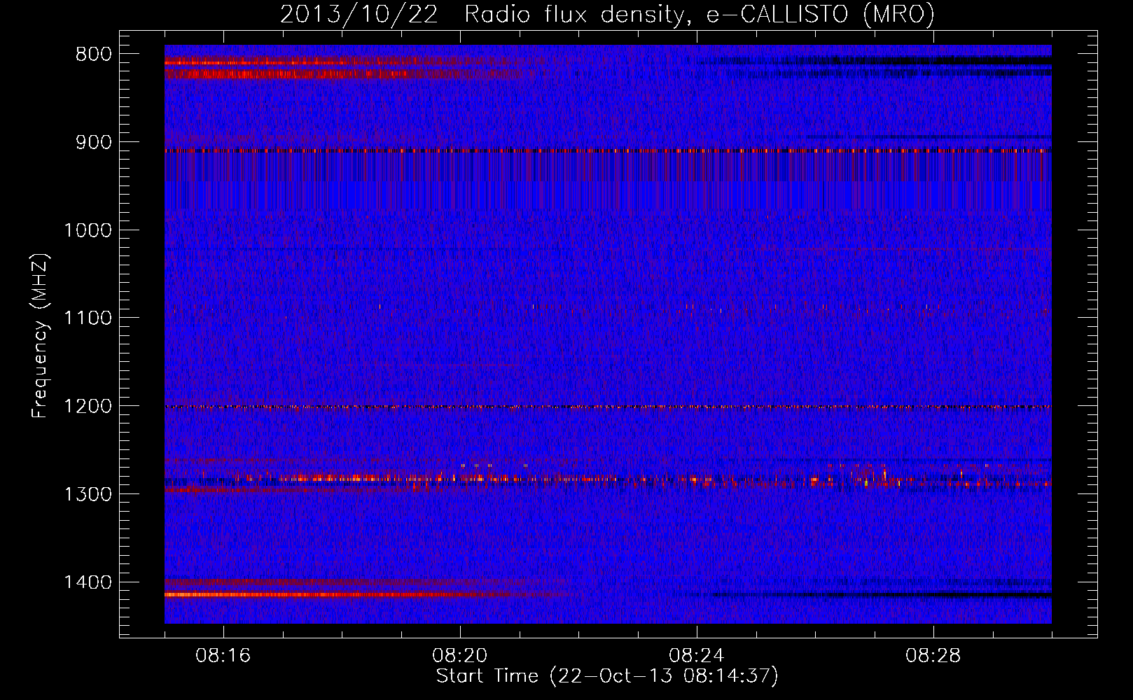Click the 'Frequency (MHZ)' axis title
Image resolution: width=1133 pixels, height=700 pixels.
point(41,336)
